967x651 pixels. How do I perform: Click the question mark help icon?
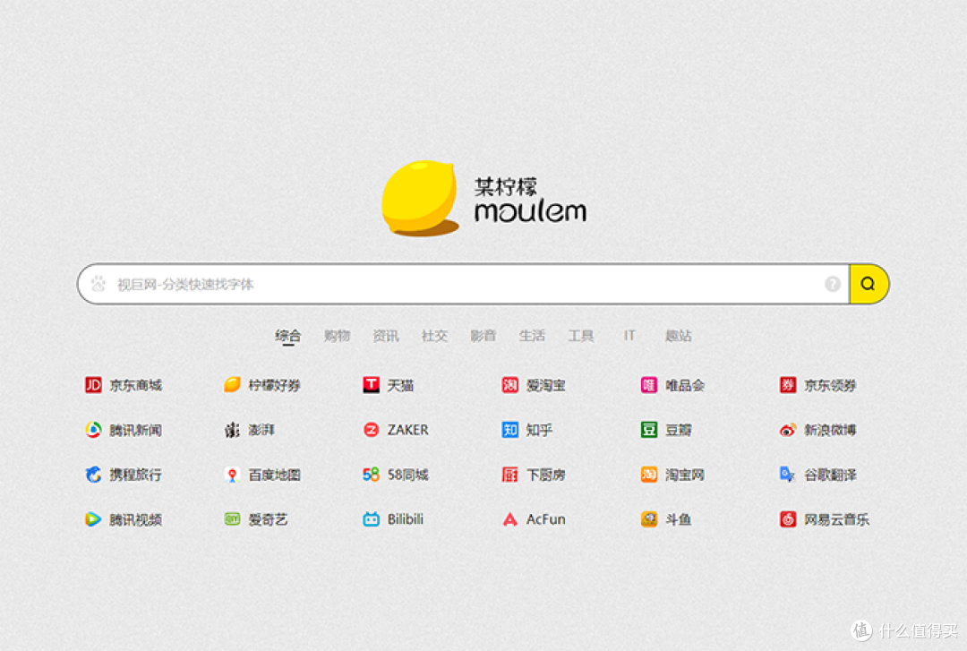click(833, 284)
